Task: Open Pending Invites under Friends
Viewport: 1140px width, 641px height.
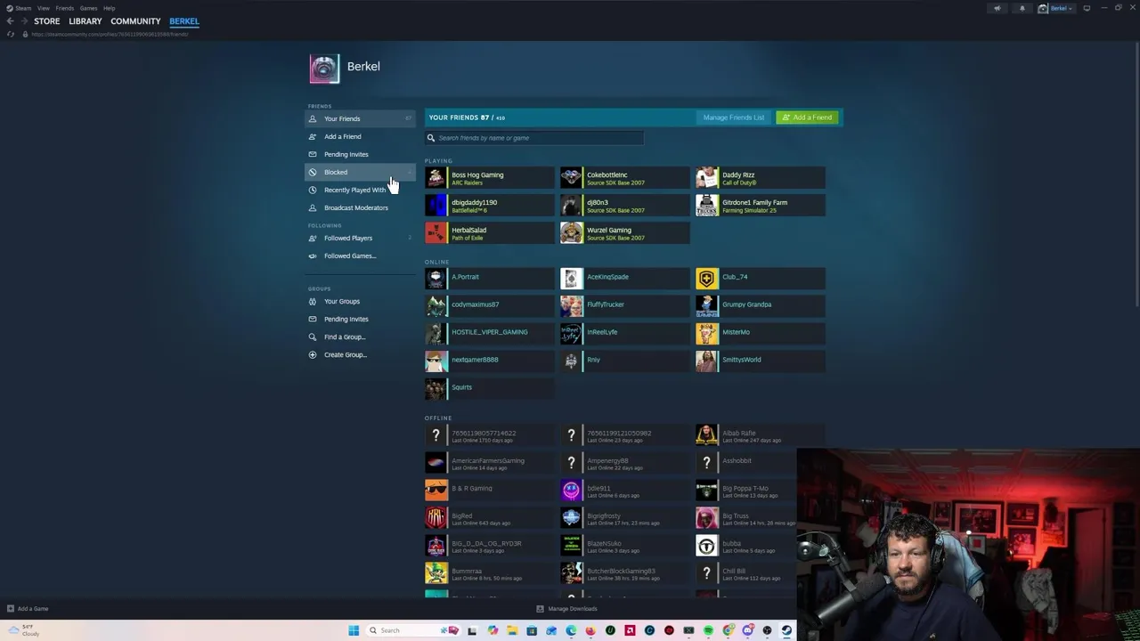Action: tap(360, 154)
